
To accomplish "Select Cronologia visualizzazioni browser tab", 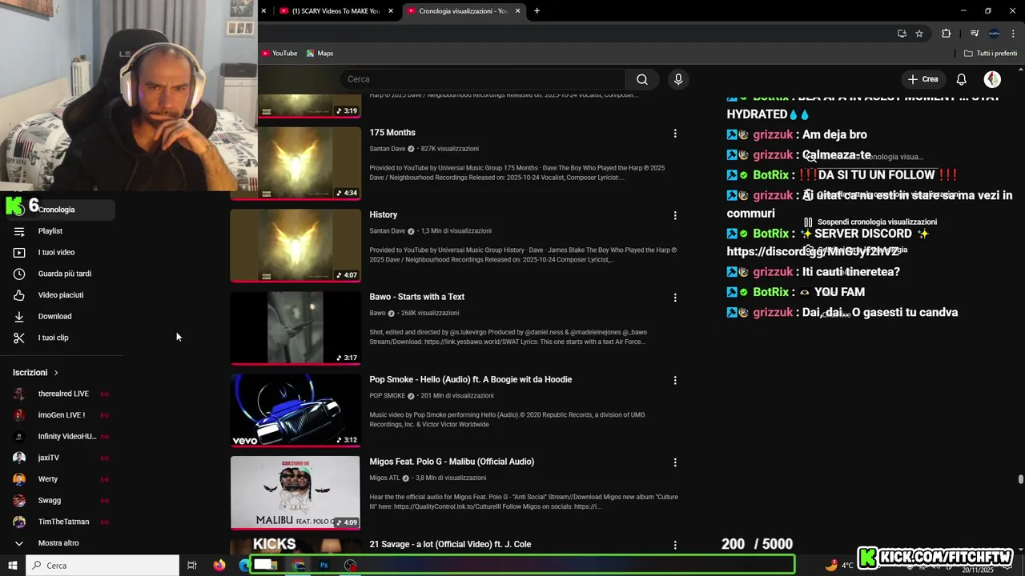I will [462, 11].
